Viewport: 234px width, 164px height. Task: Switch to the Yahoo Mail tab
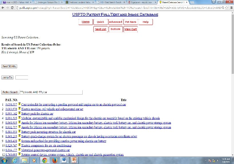click(17, 2)
